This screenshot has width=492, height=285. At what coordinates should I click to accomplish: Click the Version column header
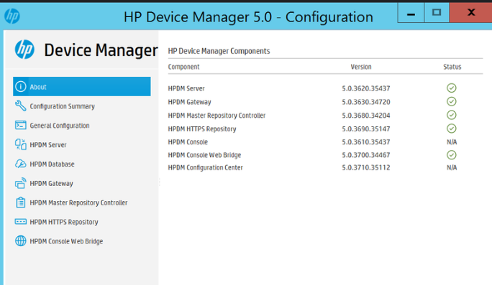coord(361,67)
